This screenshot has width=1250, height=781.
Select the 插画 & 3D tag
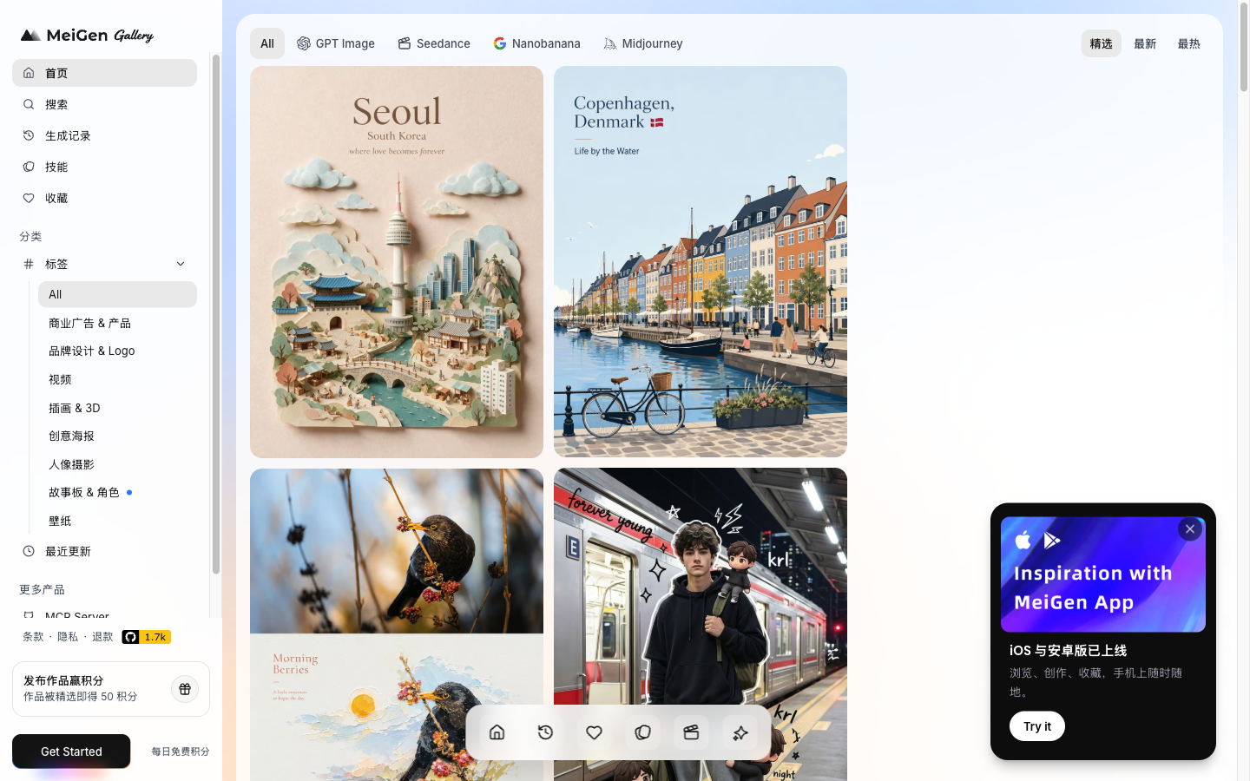[117, 408]
